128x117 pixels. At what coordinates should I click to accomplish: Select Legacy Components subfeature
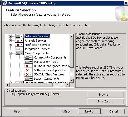pyautogui.click(x=47, y=79)
